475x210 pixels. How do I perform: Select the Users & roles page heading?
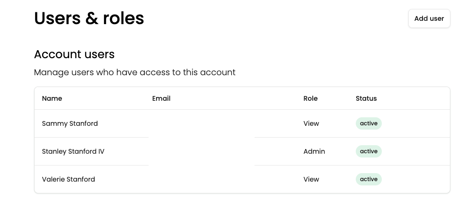pos(89,18)
